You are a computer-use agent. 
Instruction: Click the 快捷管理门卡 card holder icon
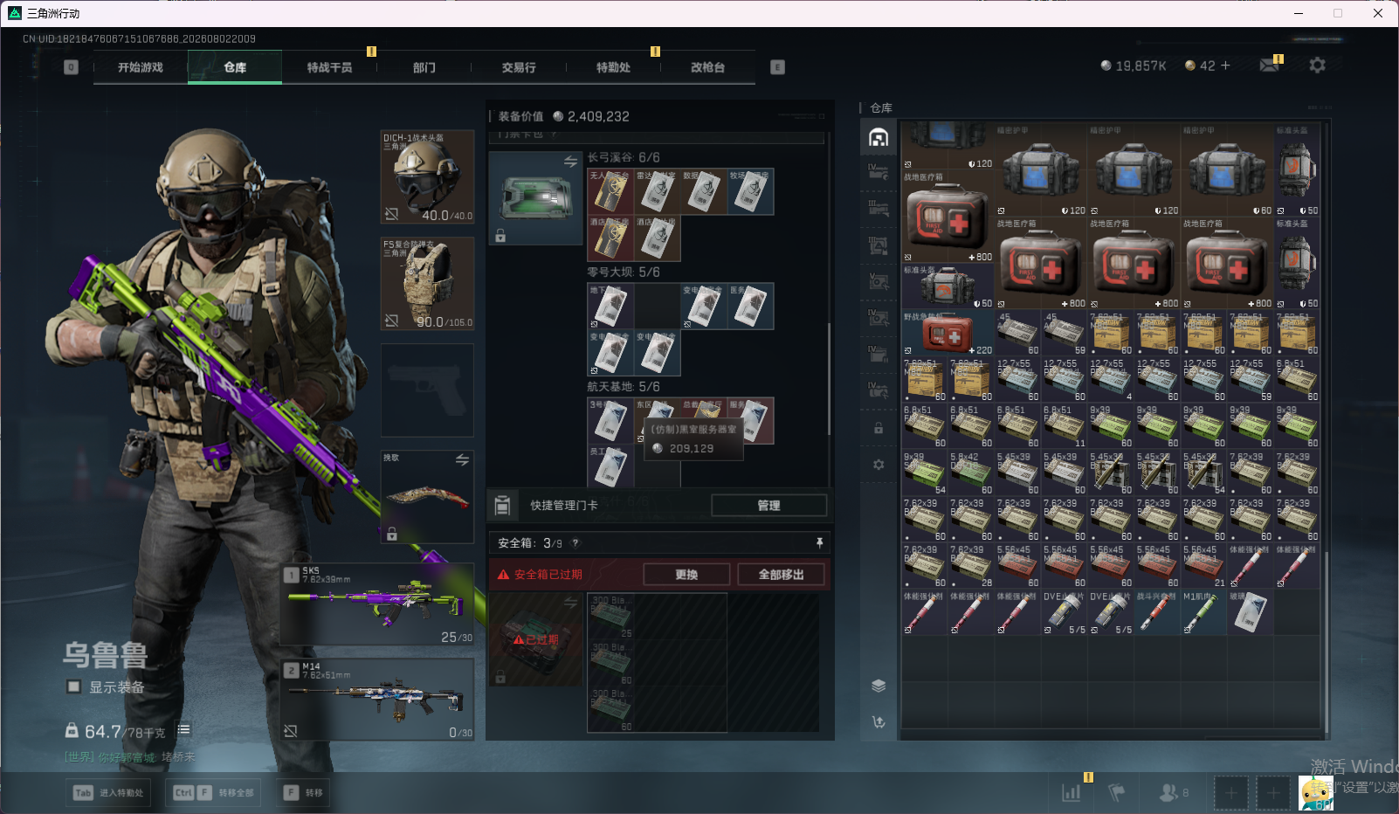502,506
